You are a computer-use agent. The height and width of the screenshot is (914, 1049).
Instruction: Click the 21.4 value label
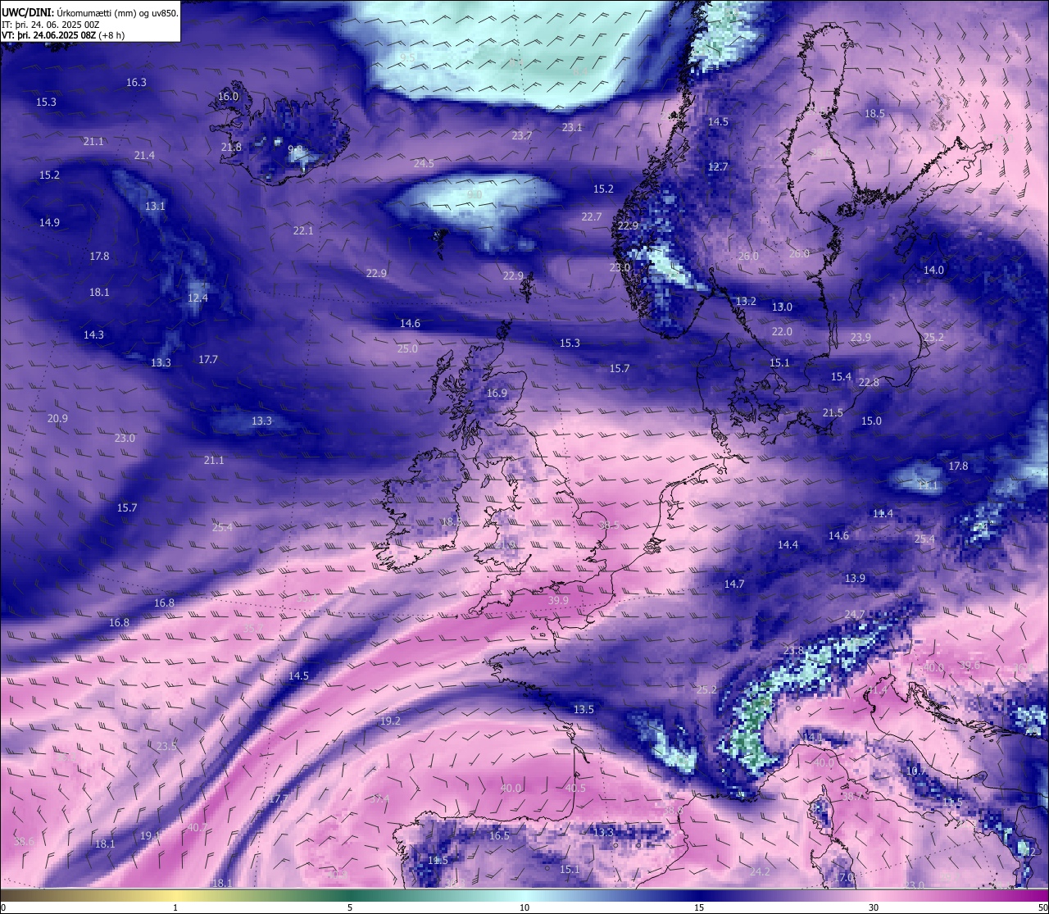pos(144,155)
